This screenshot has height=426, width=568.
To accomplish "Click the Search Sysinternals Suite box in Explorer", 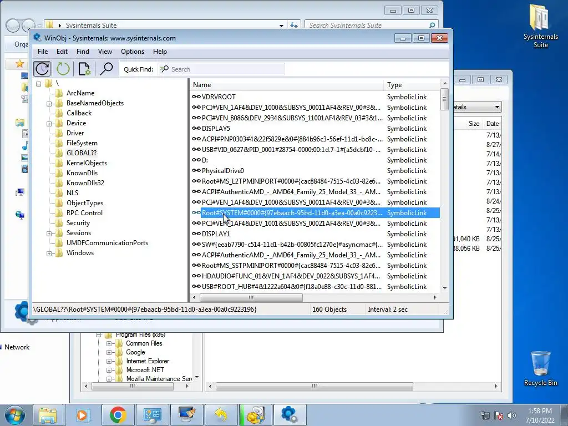I will pyautogui.click(x=371, y=25).
